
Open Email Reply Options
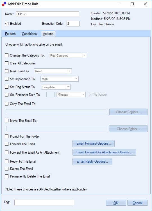(92, 161)
